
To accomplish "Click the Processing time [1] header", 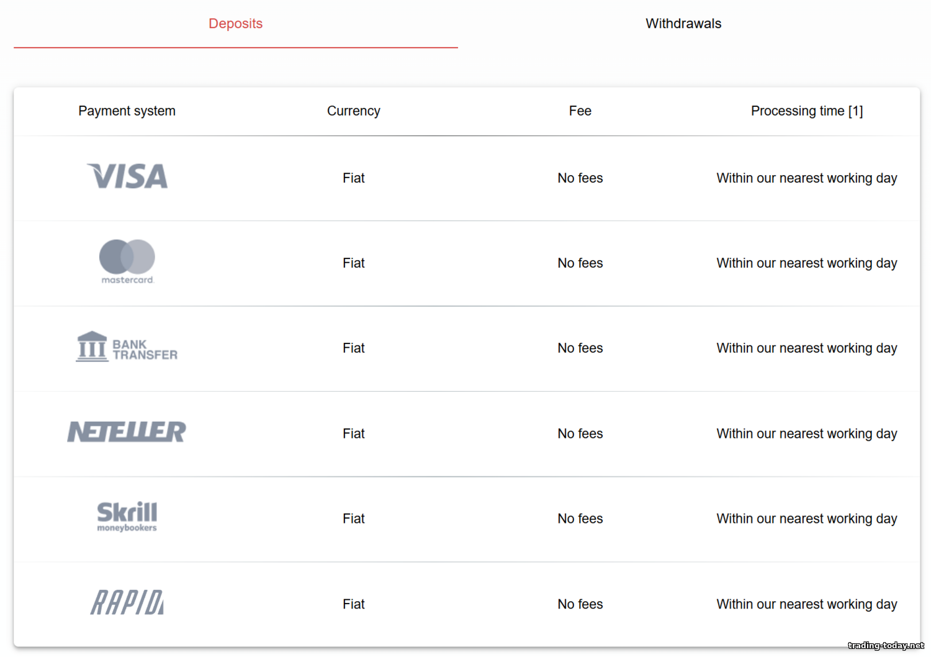I will pos(806,111).
